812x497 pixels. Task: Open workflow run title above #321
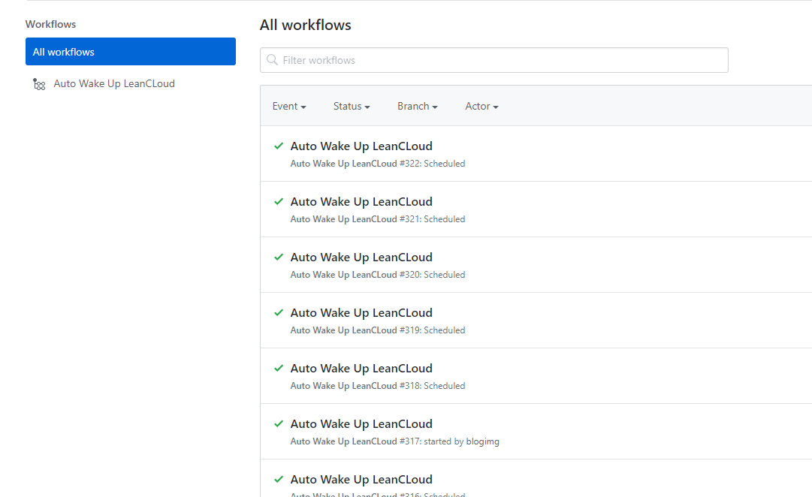pyautogui.click(x=361, y=201)
